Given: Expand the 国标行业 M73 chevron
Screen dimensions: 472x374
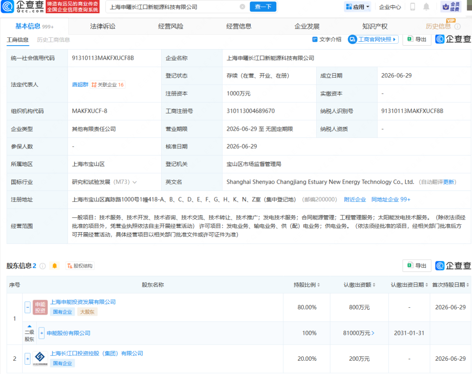Looking at the screenshot, I should pos(135,183).
